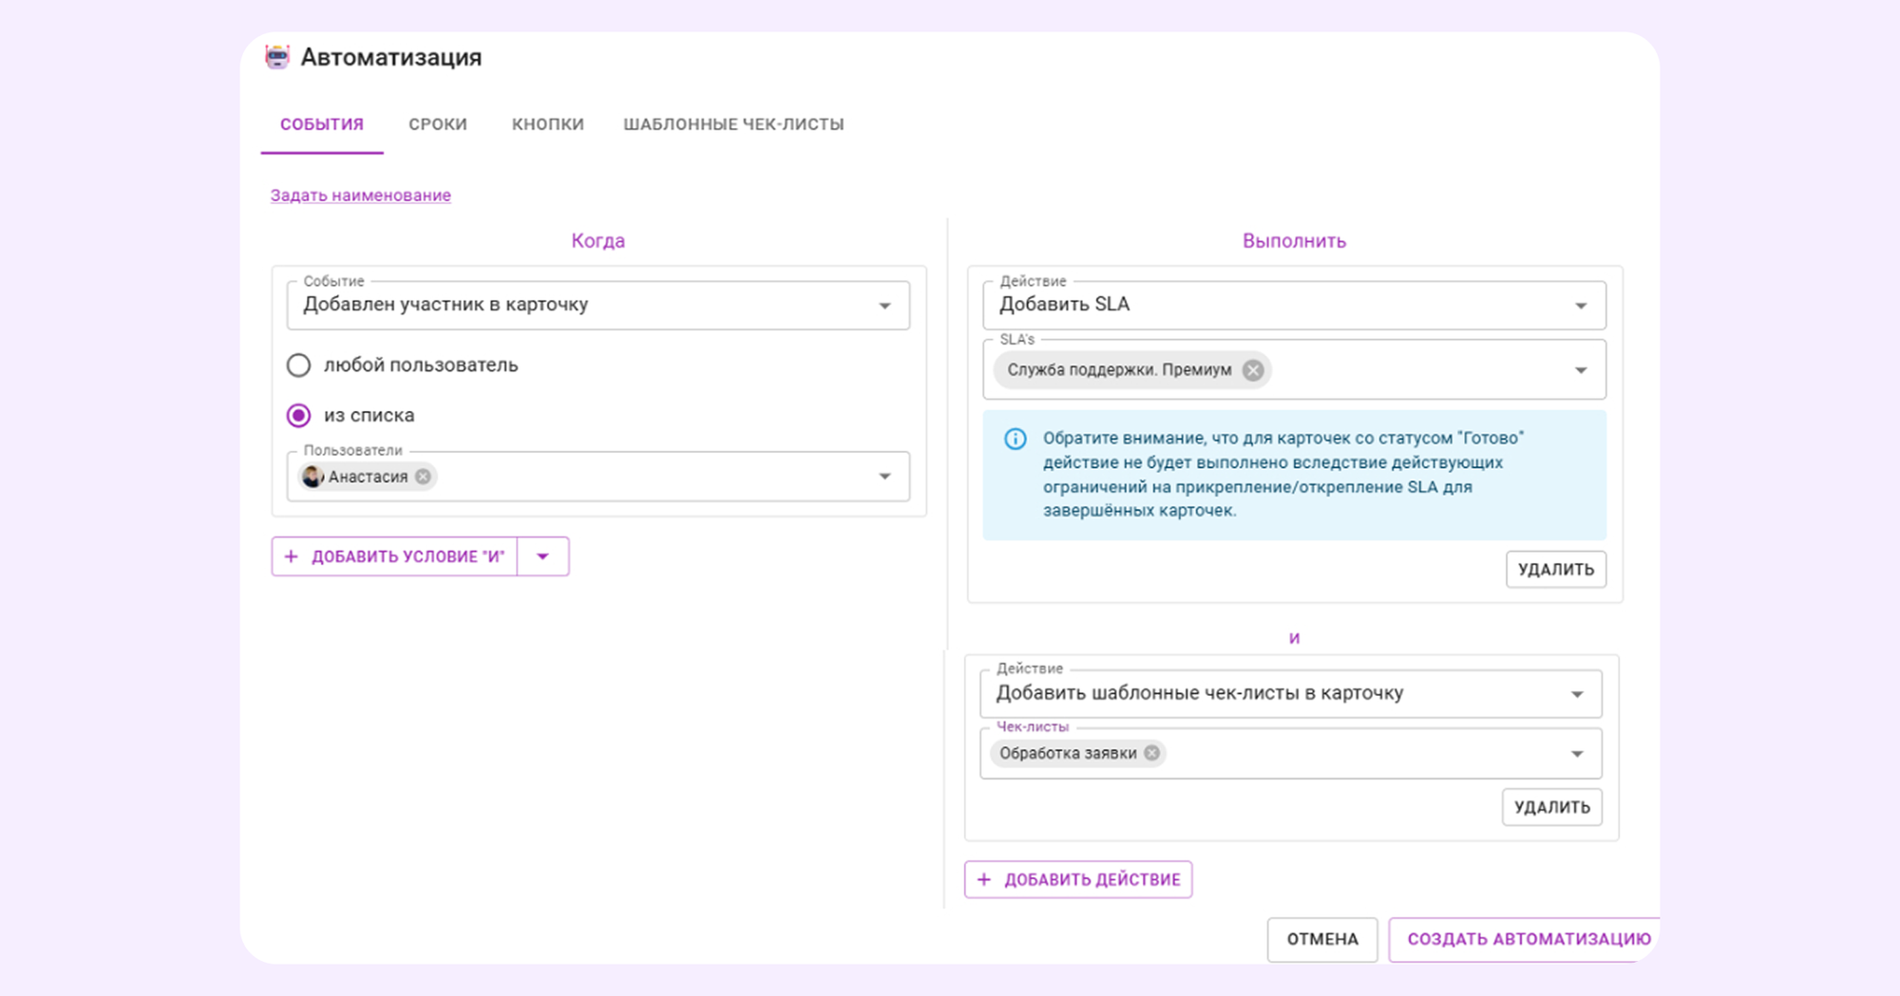1900x996 pixels.
Task: Delete the 'Добавить SLA' action block
Action: click(1555, 570)
